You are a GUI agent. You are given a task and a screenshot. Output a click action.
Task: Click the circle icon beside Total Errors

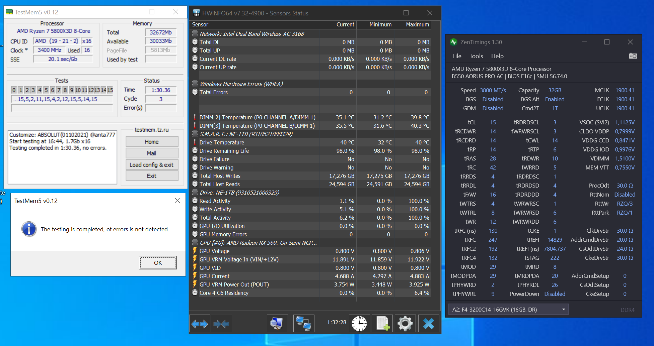[x=195, y=92]
